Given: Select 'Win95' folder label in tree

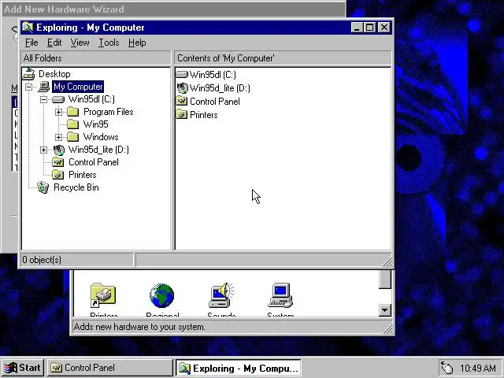Looking at the screenshot, I should point(96,124).
